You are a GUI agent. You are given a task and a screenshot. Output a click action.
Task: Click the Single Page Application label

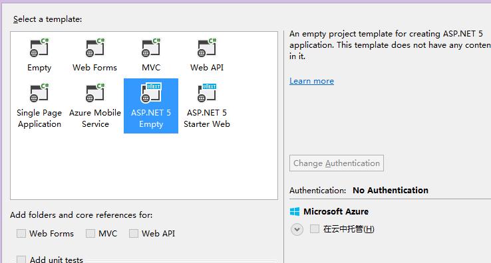(x=39, y=118)
